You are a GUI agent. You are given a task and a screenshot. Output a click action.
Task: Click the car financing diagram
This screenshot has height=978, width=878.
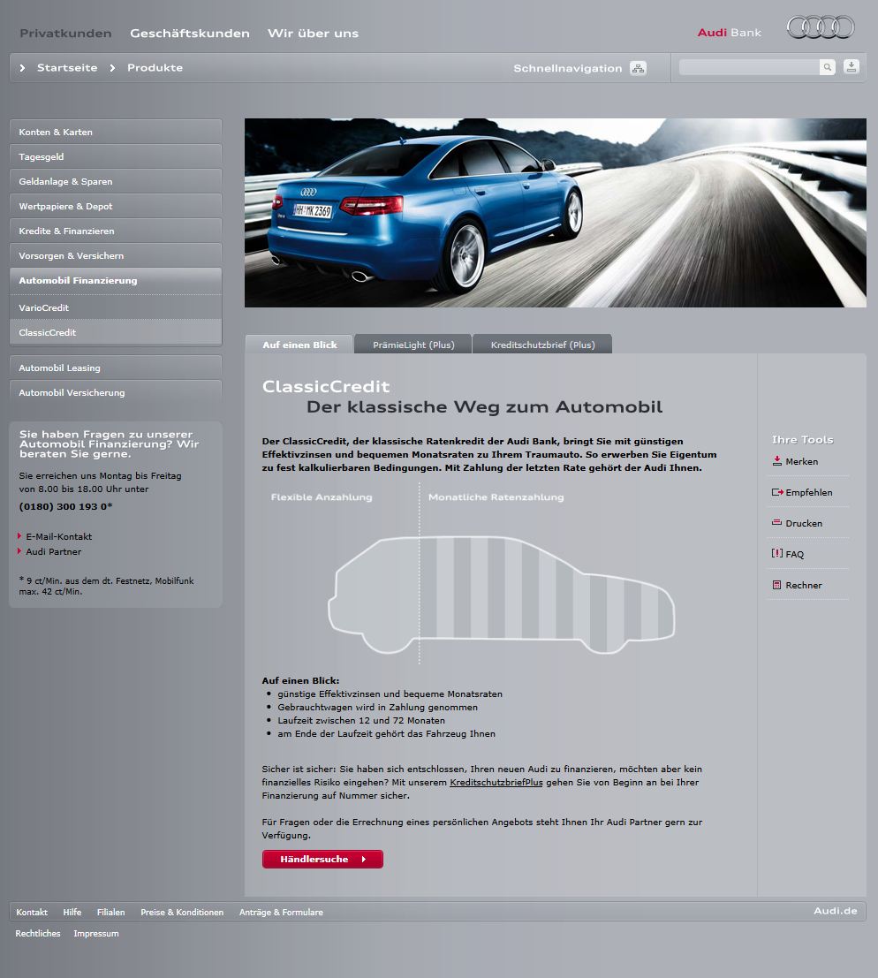(501, 595)
